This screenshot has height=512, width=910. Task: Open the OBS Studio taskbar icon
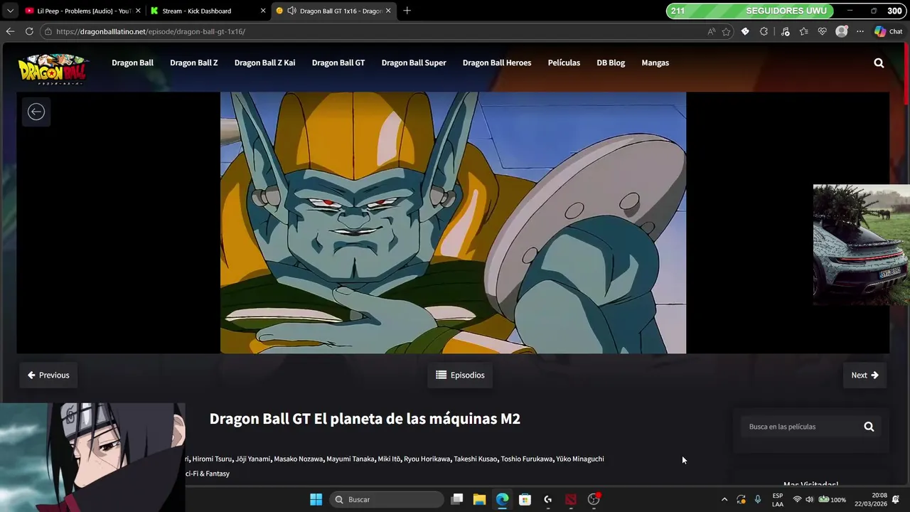coord(594,499)
